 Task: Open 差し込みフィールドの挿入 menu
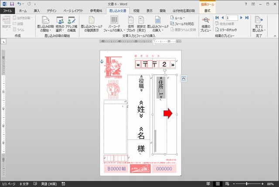click(x=158, y=24)
